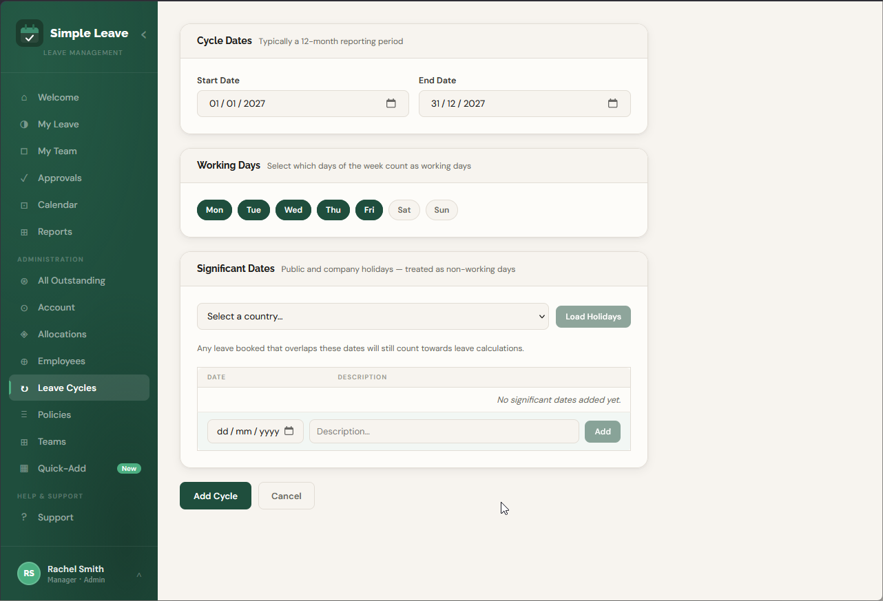The image size is (883, 601).
Task: Click the Simple Leave logo icon
Action: [x=30, y=33]
